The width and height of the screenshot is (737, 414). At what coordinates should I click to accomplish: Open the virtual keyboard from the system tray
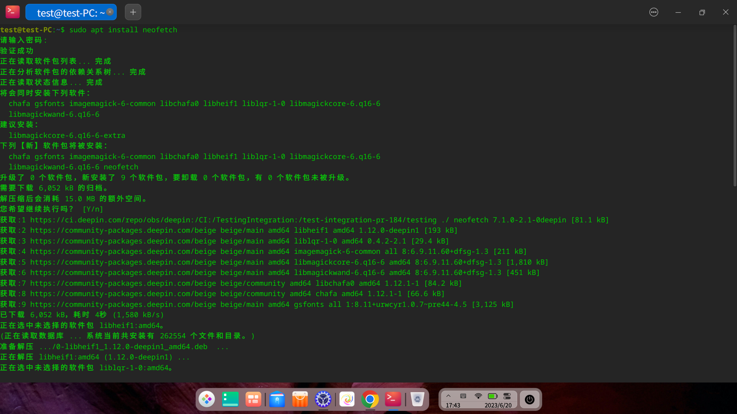[x=463, y=396]
